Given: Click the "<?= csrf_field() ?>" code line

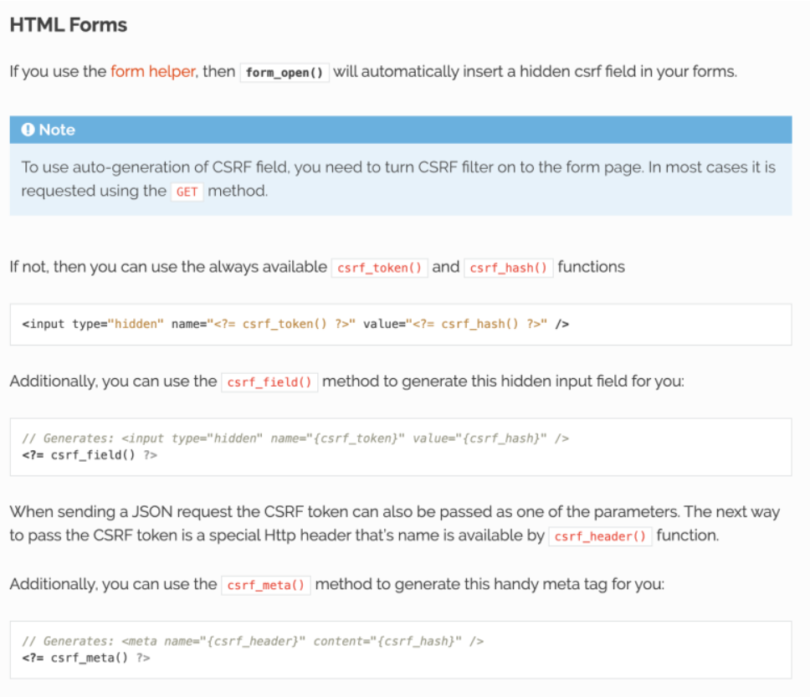Looking at the screenshot, I should [89, 455].
